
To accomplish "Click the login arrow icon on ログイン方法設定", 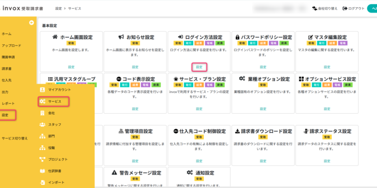I will (181, 37).
